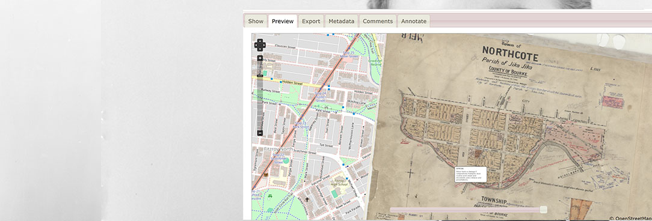Click lower part of zoom bar track
This screenshot has width=652, height=221.
point(260,112)
